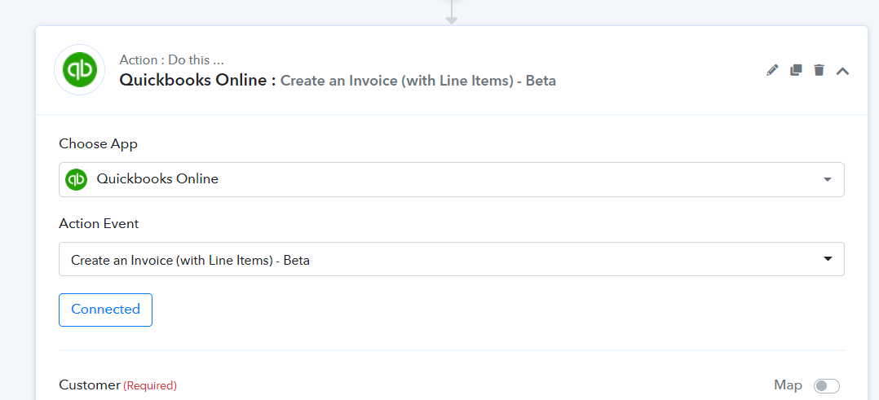Viewport: 879px width, 400px height.
Task: Click the Connected button
Action: point(105,310)
